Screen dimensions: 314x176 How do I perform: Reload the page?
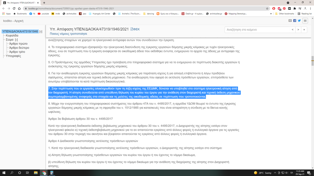point(14,9)
